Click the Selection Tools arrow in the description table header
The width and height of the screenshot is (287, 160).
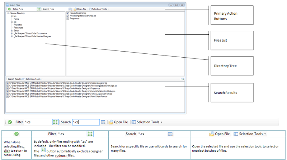pos(265,134)
